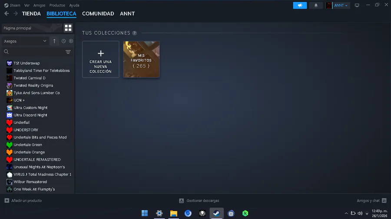This screenshot has width=391, height=219.
Task: Sort by recent activity clock icon
Action: click(x=63, y=41)
